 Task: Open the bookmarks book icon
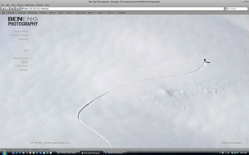tap(4, 13)
